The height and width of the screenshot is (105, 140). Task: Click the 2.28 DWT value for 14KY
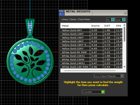point(107,38)
